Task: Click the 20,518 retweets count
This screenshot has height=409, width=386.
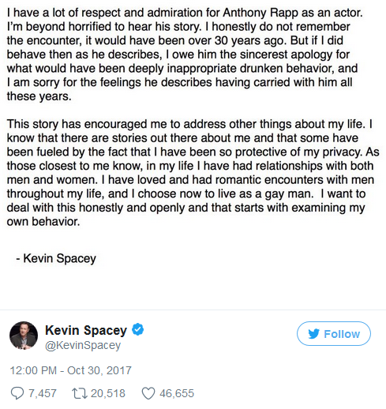Action: click(x=108, y=393)
